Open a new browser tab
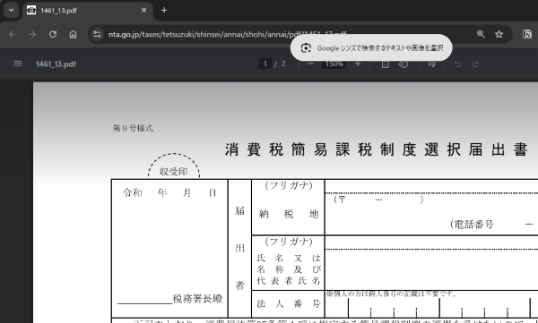Image resolution: width=538 pixels, height=323 pixels. 164,10
